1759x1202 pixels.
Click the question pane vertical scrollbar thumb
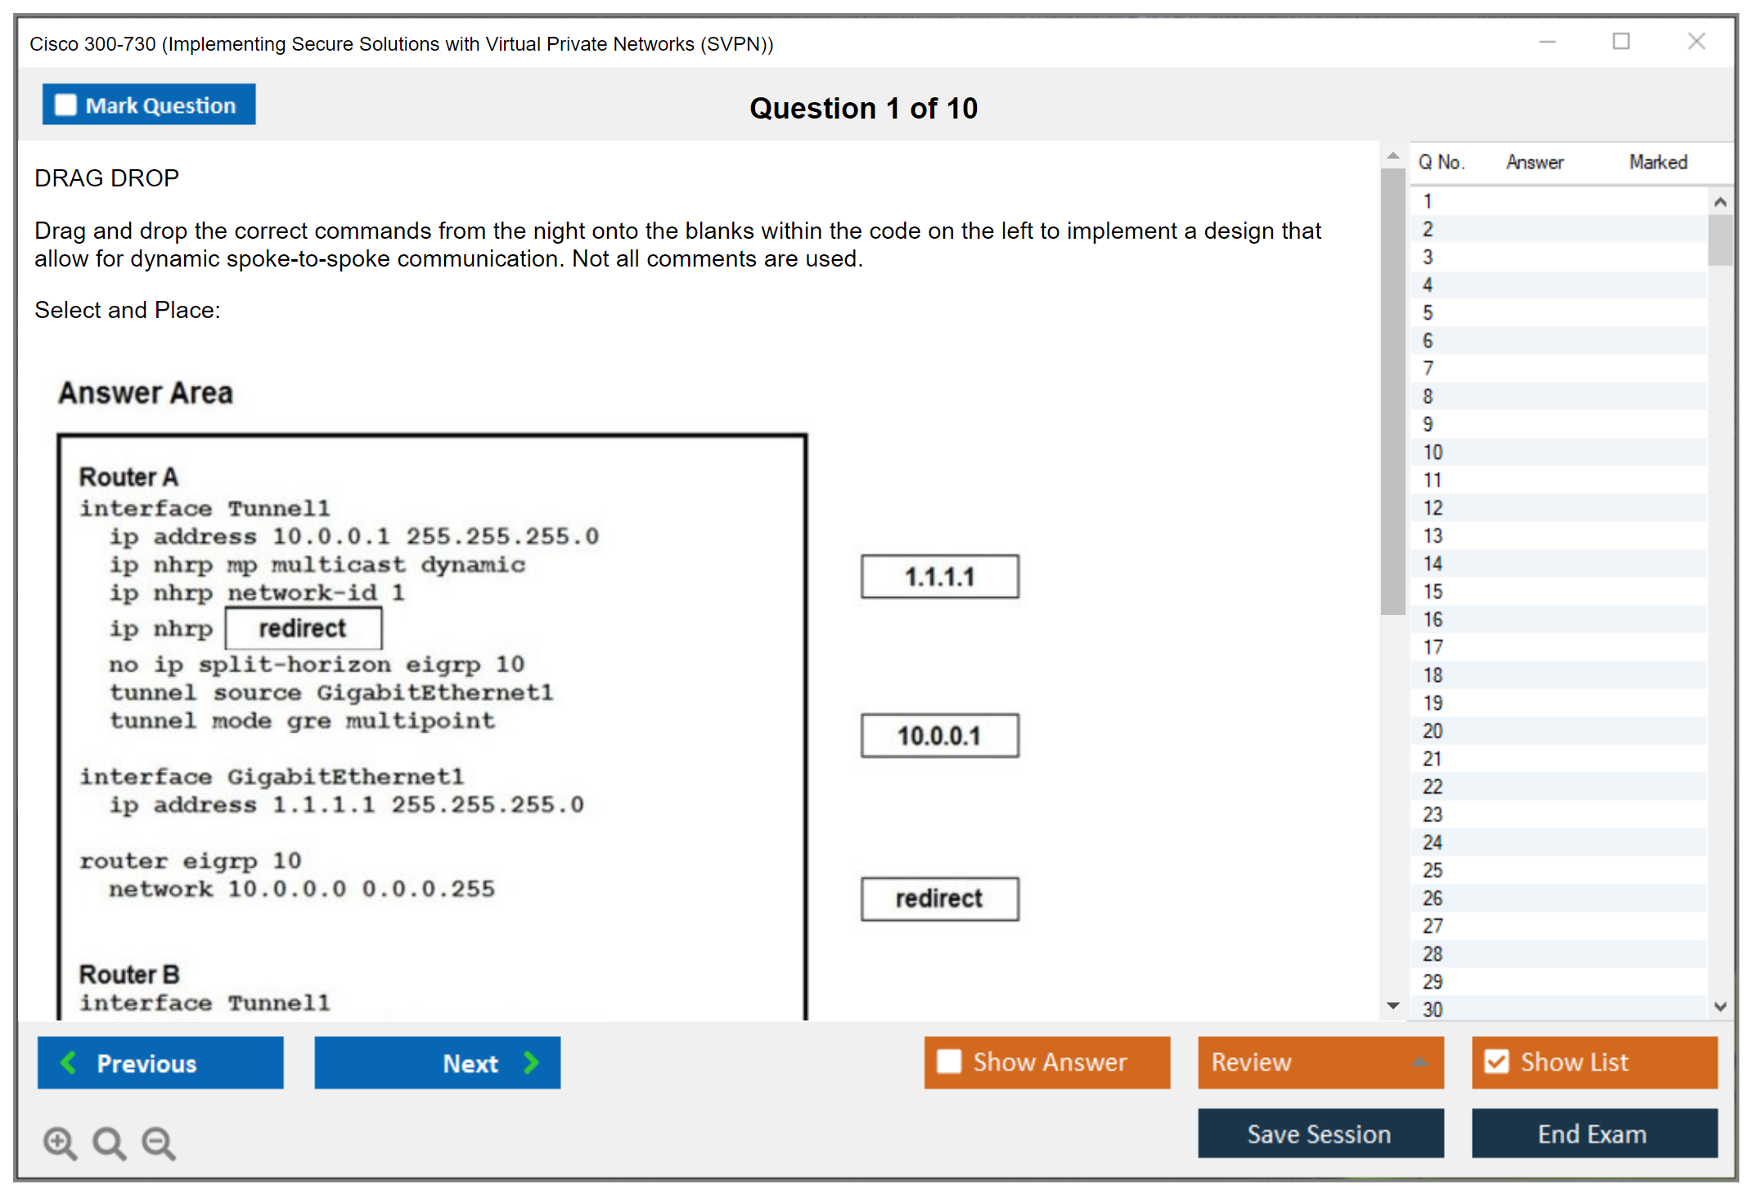coord(1392,392)
